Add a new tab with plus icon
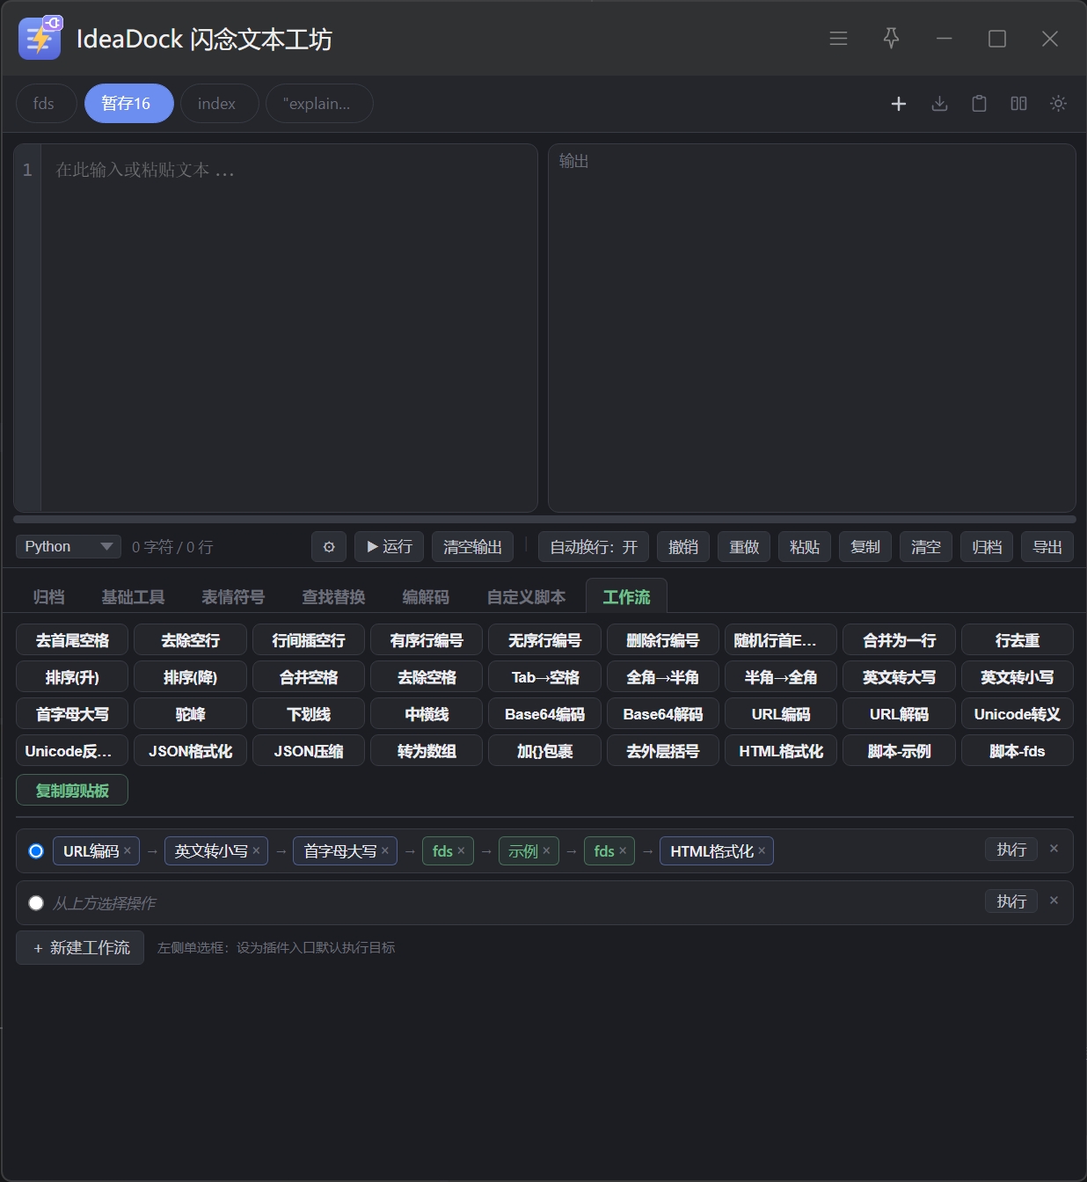This screenshot has width=1087, height=1182. (x=898, y=104)
